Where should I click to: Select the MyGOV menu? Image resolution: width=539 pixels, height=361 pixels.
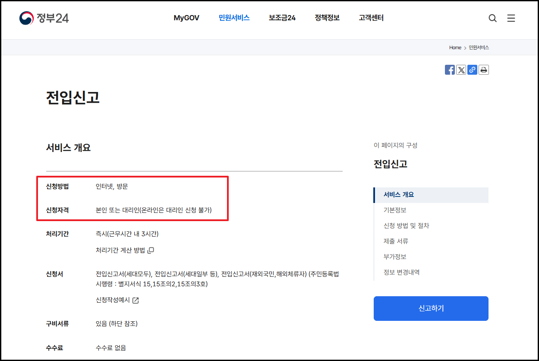186,18
